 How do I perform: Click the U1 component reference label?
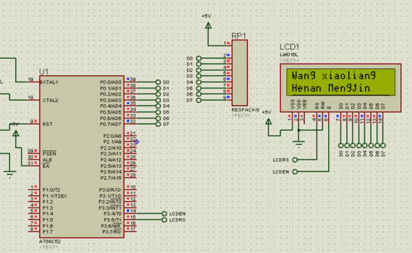click(x=44, y=71)
